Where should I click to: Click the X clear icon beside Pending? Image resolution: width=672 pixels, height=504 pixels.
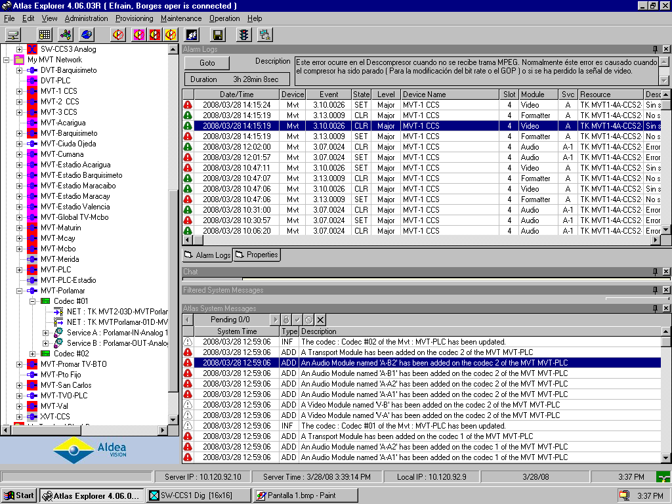[x=320, y=320]
